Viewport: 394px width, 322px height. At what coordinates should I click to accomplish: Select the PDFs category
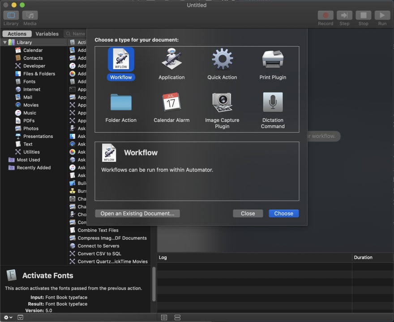pos(29,120)
